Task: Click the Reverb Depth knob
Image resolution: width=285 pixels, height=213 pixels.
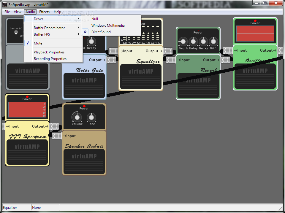Action: point(183,42)
